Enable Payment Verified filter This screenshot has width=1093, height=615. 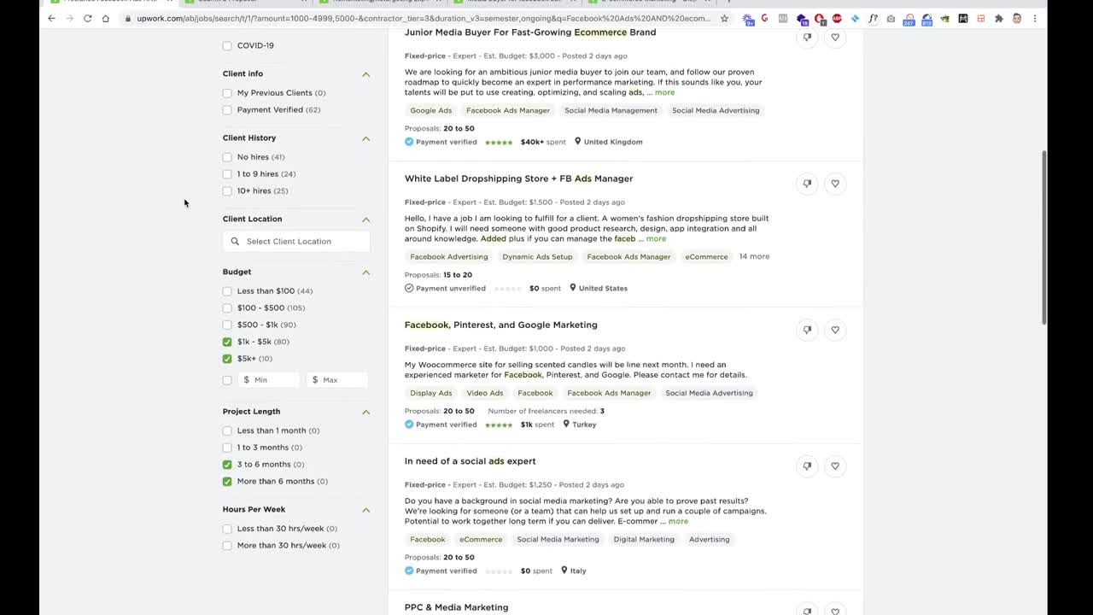point(227,110)
